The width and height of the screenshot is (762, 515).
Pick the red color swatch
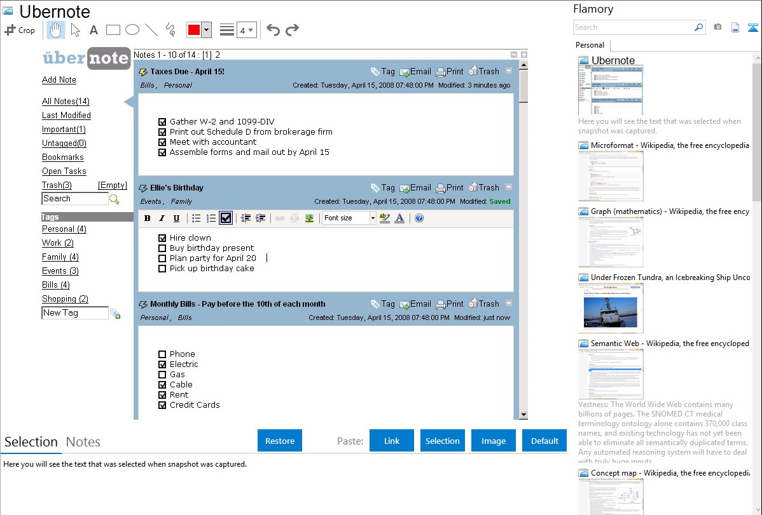tap(194, 30)
